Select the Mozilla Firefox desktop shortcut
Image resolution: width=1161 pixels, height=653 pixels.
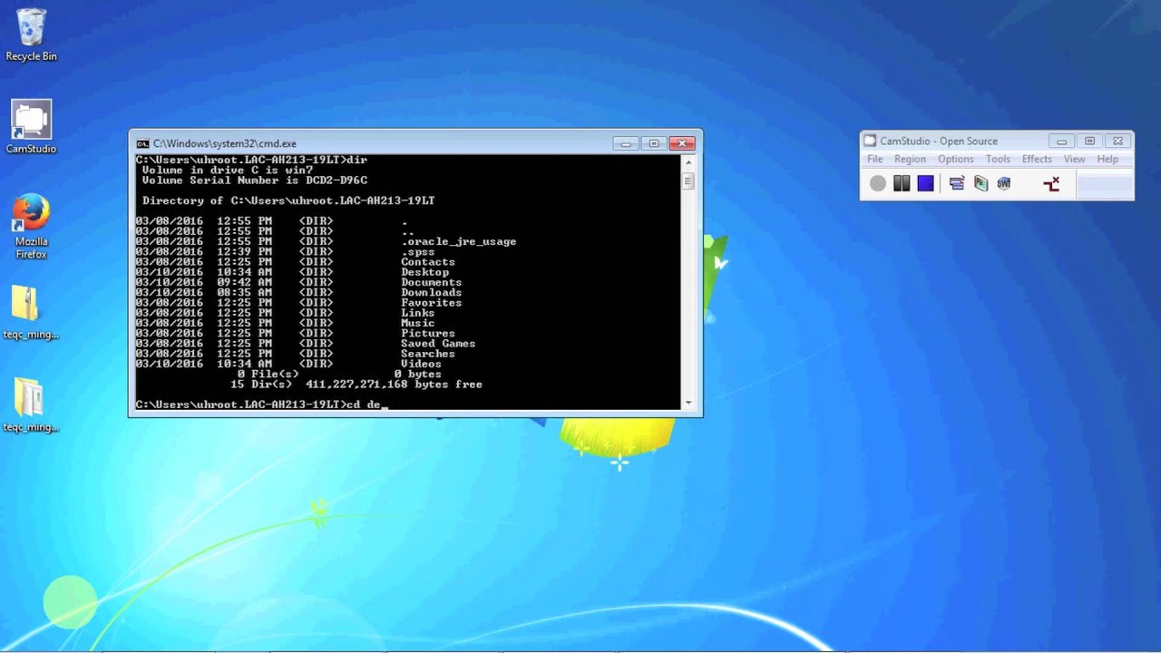point(31,227)
